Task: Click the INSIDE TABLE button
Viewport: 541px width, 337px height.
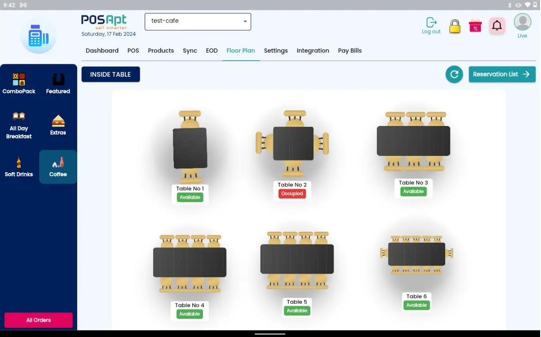Action: [x=110, y=74]
